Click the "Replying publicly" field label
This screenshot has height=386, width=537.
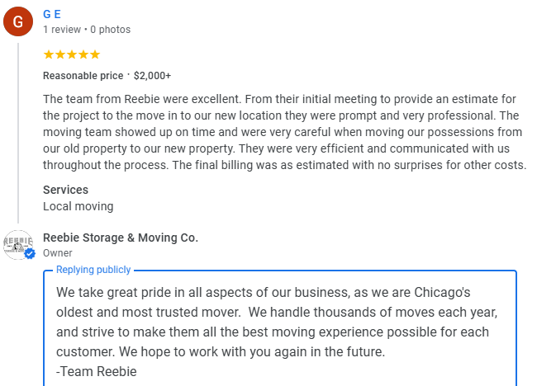[x=93, y=271]
